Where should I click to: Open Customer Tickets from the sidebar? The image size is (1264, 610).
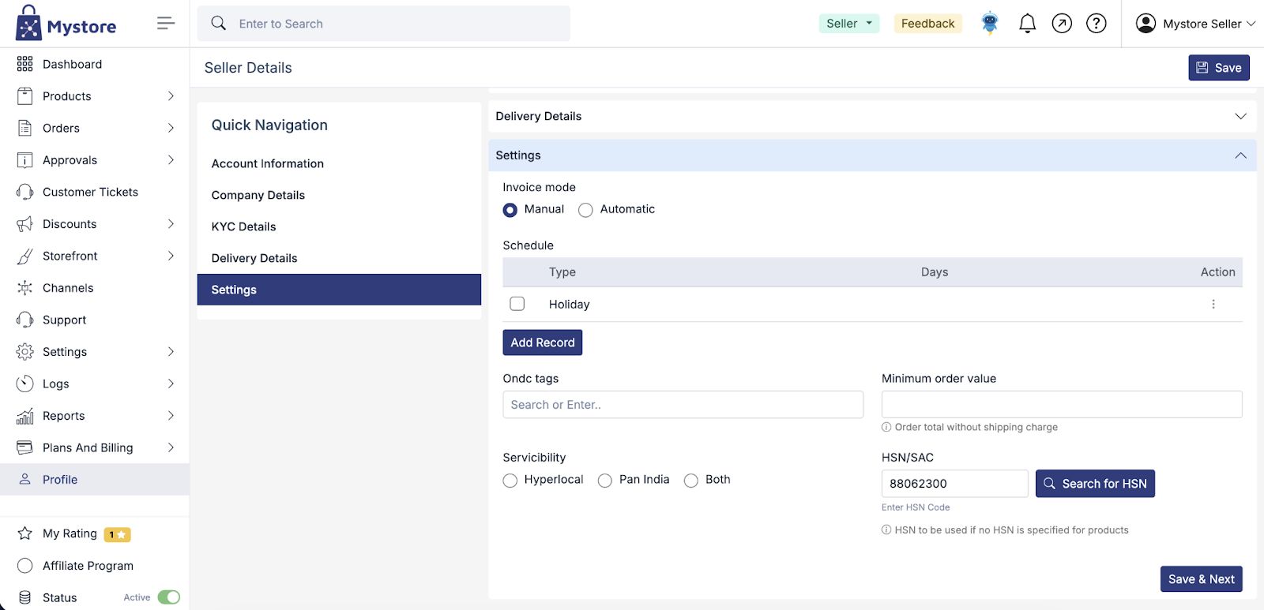[x=90, y=192]
